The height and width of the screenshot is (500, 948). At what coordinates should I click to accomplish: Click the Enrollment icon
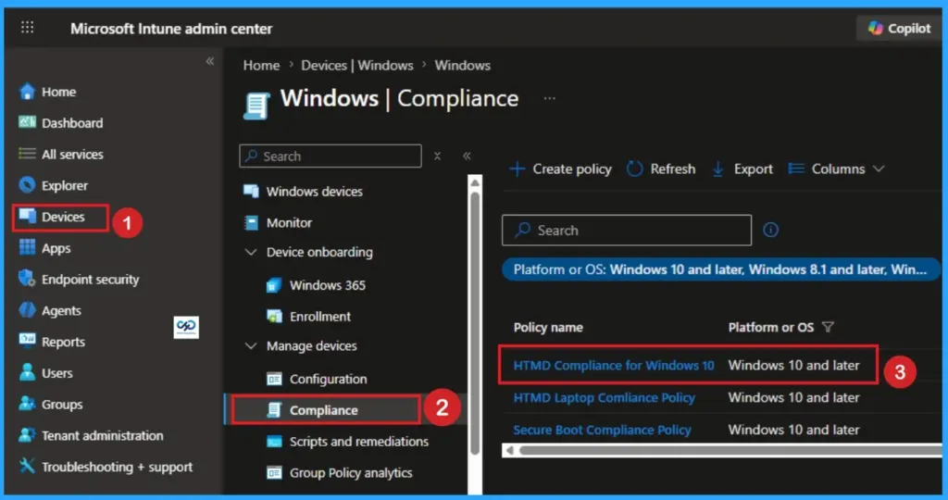pyautogui.click(x=274, y=316)
